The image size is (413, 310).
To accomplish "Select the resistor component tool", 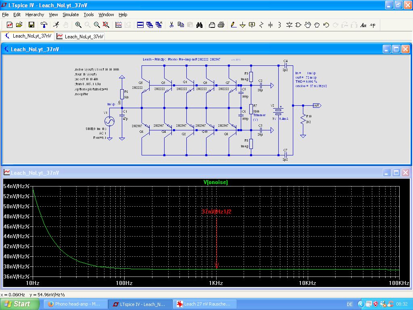I will (261, 25).
